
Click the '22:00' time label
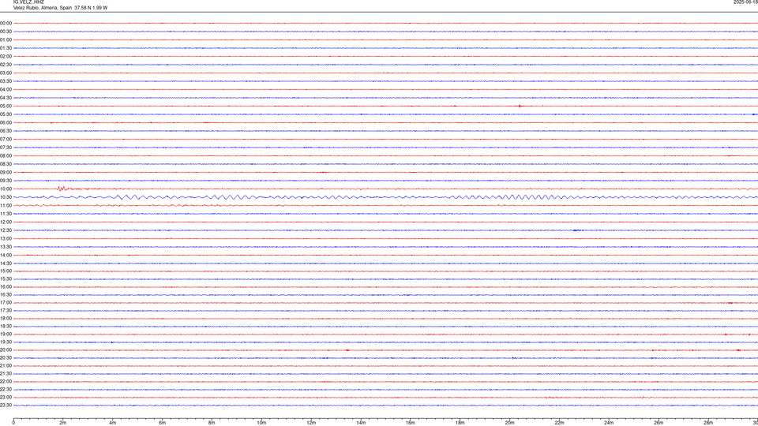click(6, 382)
